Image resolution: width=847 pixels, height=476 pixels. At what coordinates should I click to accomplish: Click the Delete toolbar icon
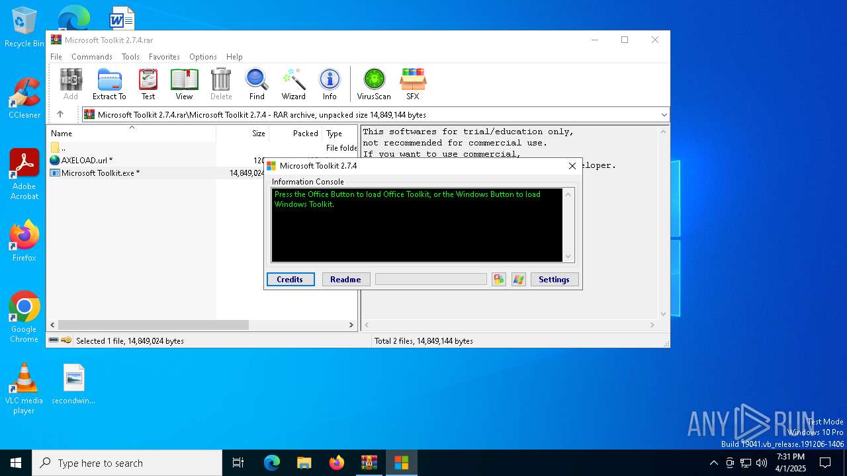[x=221, y=84]
